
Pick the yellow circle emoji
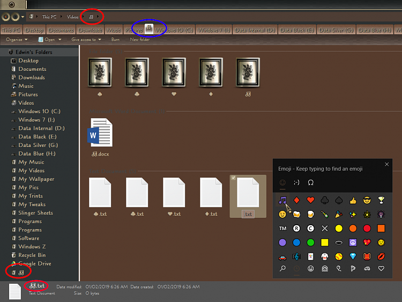coord(339,229)
